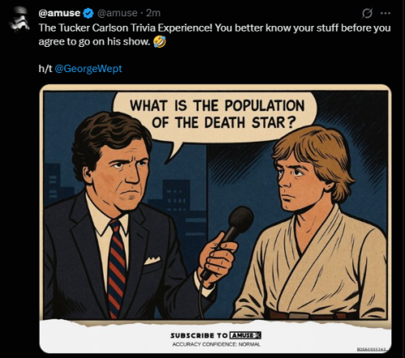Open the stormtrooper profile avatar
The image size is (405, 358).
19,19
